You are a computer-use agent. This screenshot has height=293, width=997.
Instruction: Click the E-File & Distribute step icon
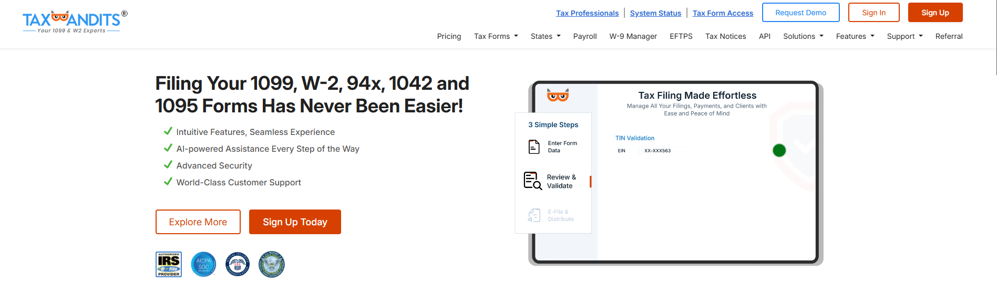tap(534, 215)
